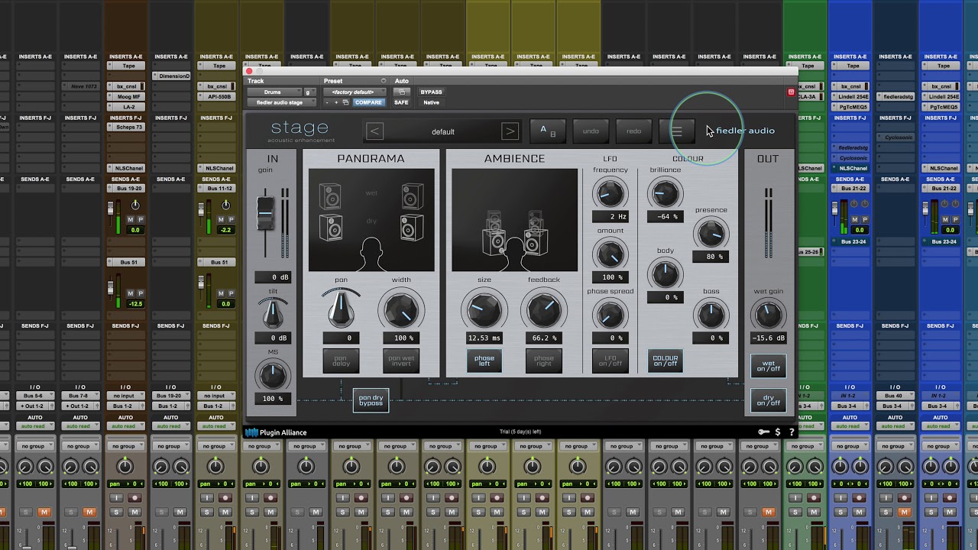Click the phase spread knob
Viewport: 978px width, 550px height.
pos(610,315)
